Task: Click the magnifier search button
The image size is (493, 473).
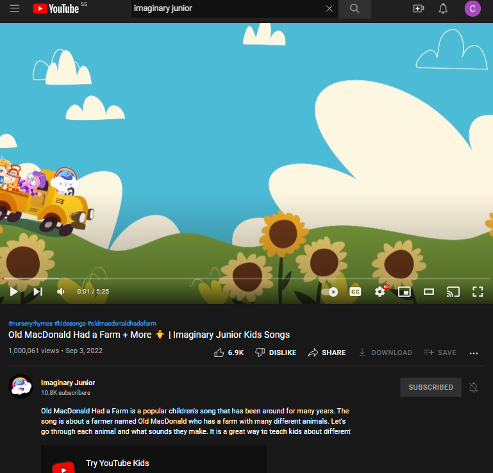Action: [355, 8]
